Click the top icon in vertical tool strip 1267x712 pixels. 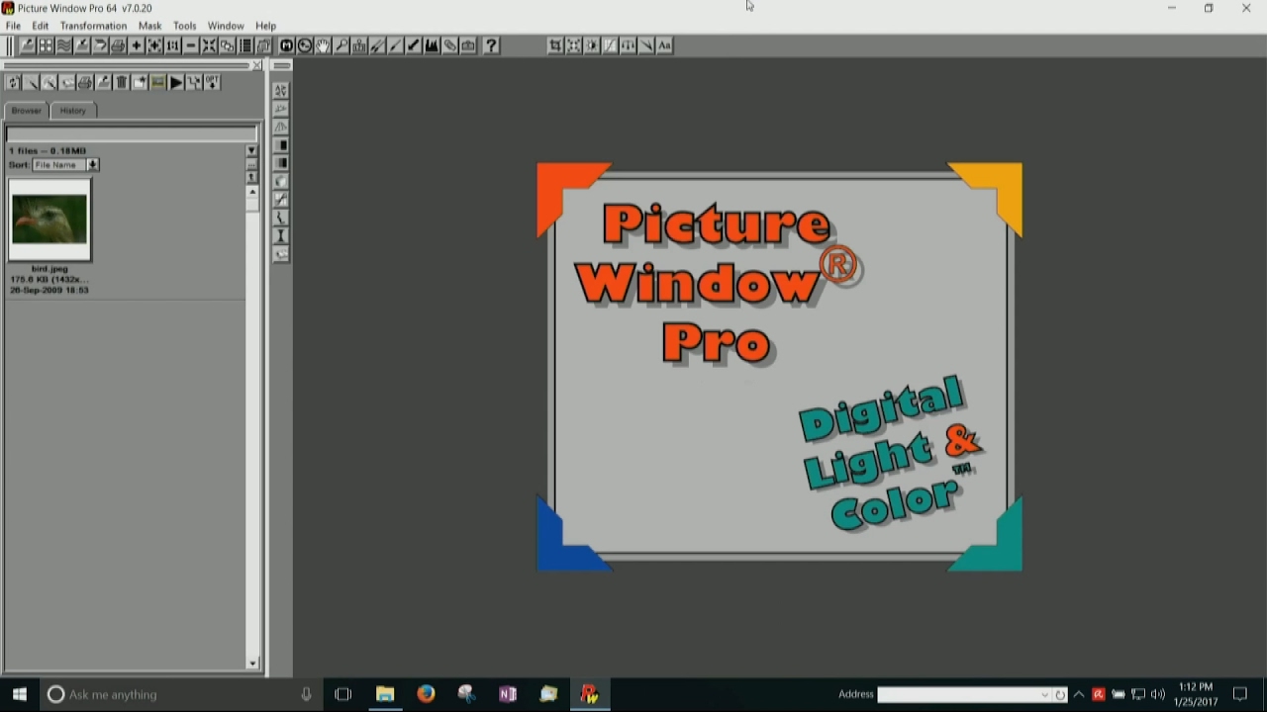click(281, 90)
